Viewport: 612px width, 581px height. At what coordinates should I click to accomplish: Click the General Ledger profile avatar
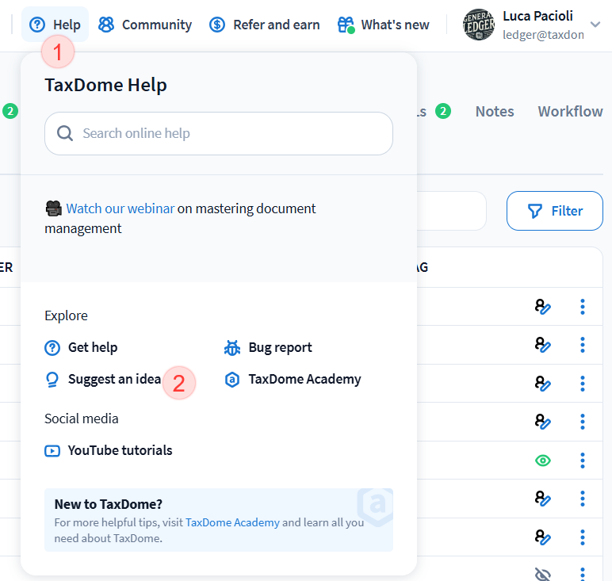click(x=478, y=25)
